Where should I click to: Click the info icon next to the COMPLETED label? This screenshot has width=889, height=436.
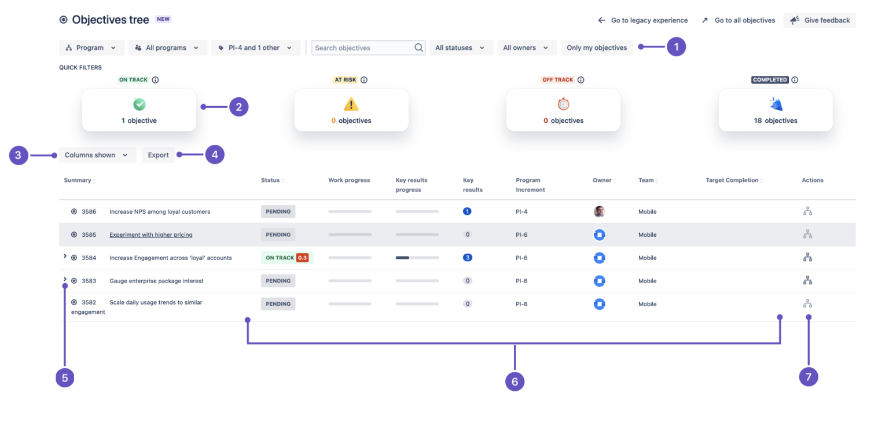pyautogui.click(x=794, y=79)
